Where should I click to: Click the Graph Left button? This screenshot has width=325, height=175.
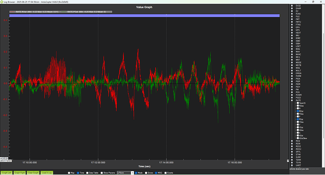7,173
